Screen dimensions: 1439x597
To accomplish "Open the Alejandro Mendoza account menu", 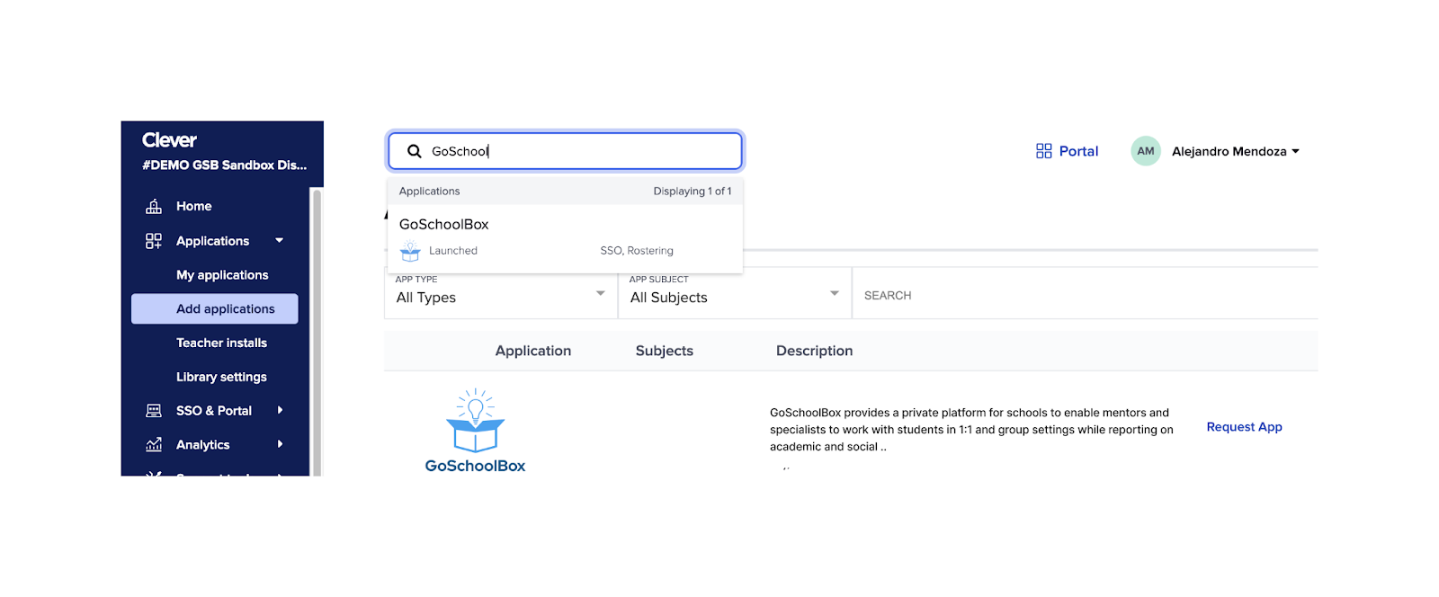I will pyautogui.click(x=1235, y=152).
